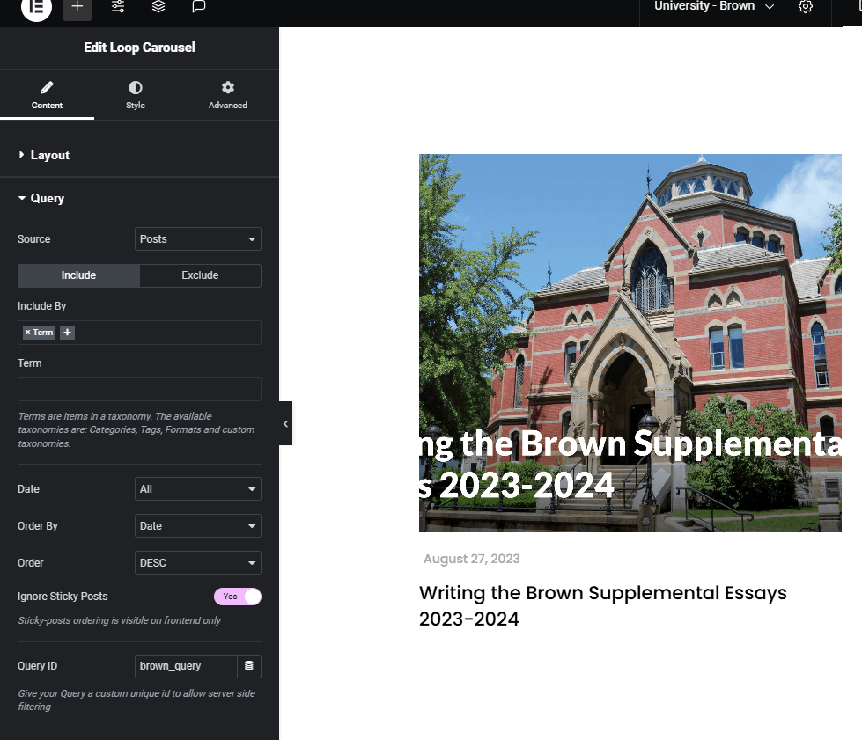Image resolution: width=862 pixels, height=740 pixels.
Task: Select the Exclude tab
Action: [200, 275]
